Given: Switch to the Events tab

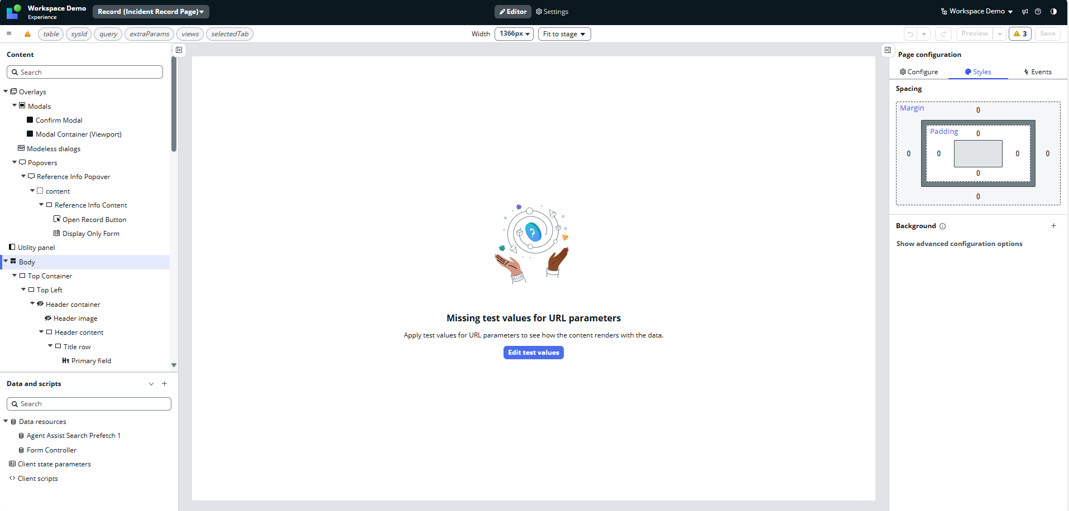Looking at the screenshot, I should click(x=1037, y=72).
